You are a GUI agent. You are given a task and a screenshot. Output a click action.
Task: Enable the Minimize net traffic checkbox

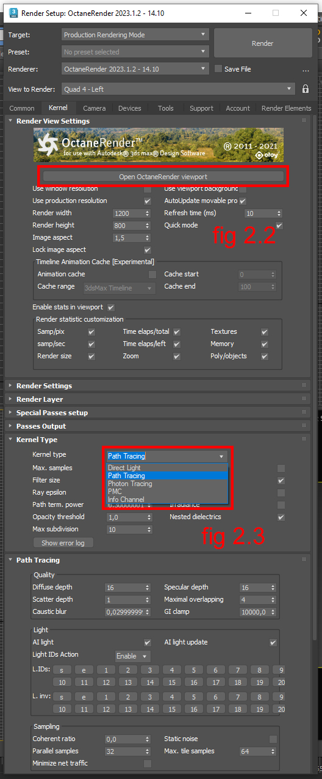point(147,763)
